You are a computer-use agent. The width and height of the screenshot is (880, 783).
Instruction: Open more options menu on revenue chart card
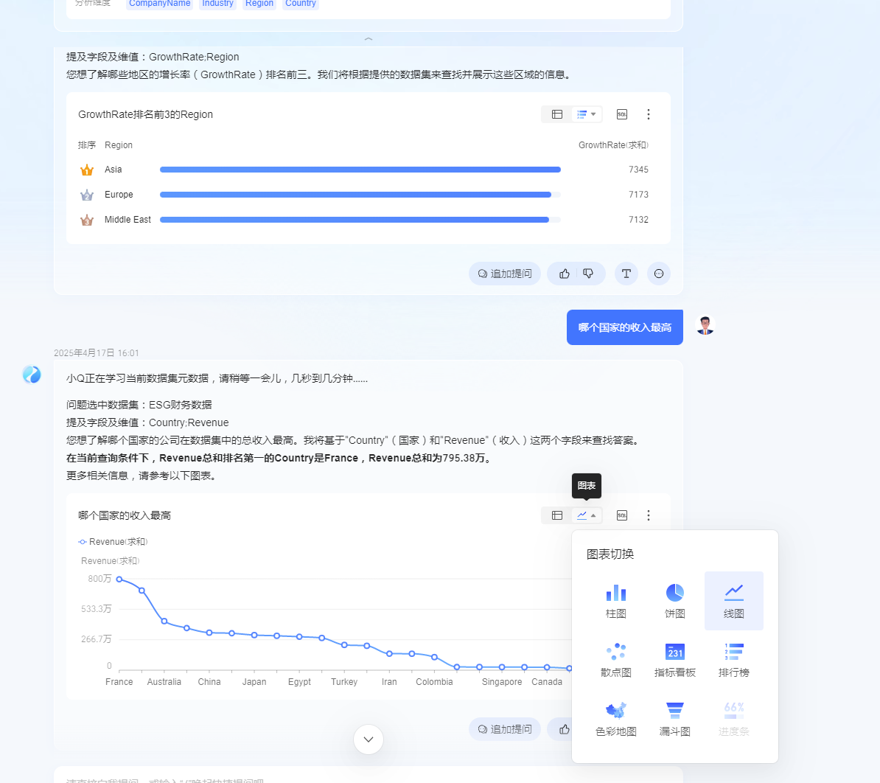pos(649,515)
